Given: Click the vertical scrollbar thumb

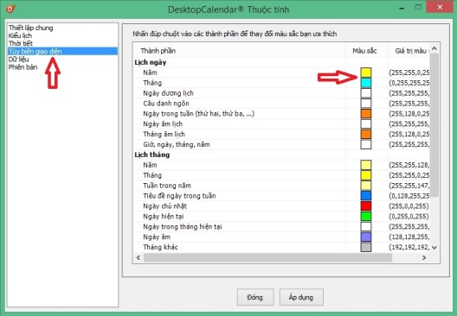Looking at the screenshot, I should point(434,125).
